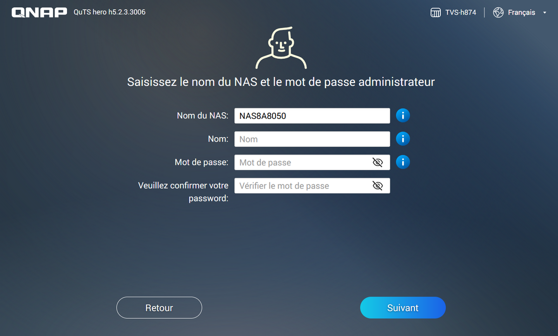
Task: Click the globe language icon
Action: [498, 13]
